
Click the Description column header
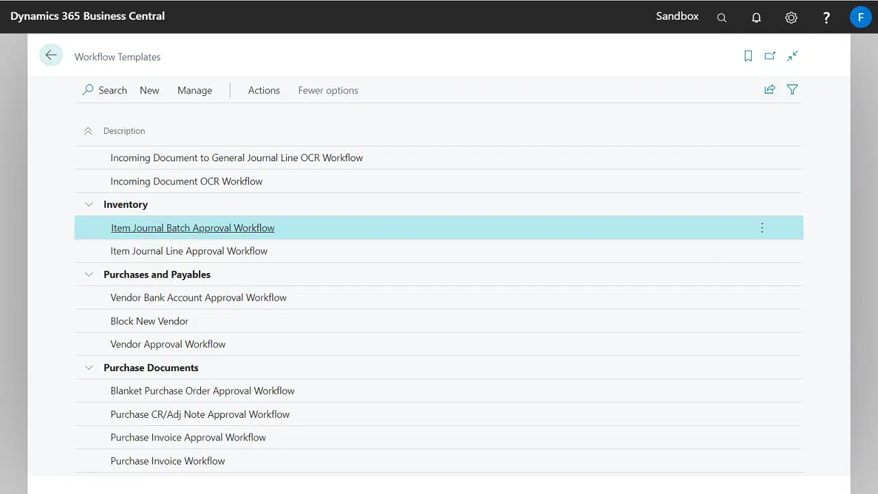click(x=124, y=131)
